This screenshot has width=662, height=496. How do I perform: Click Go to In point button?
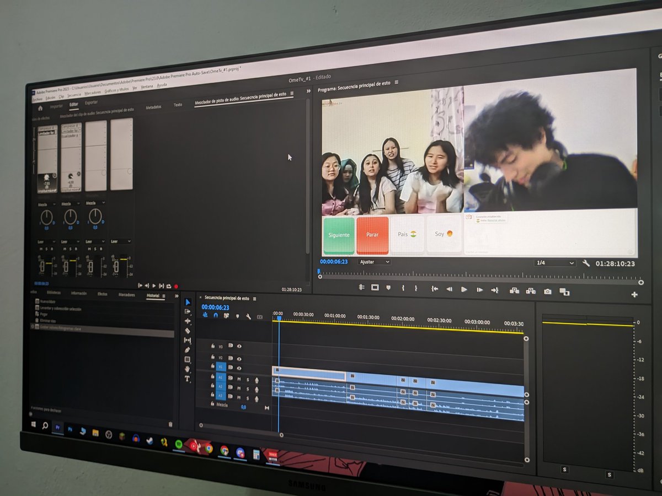coord(435,289)
